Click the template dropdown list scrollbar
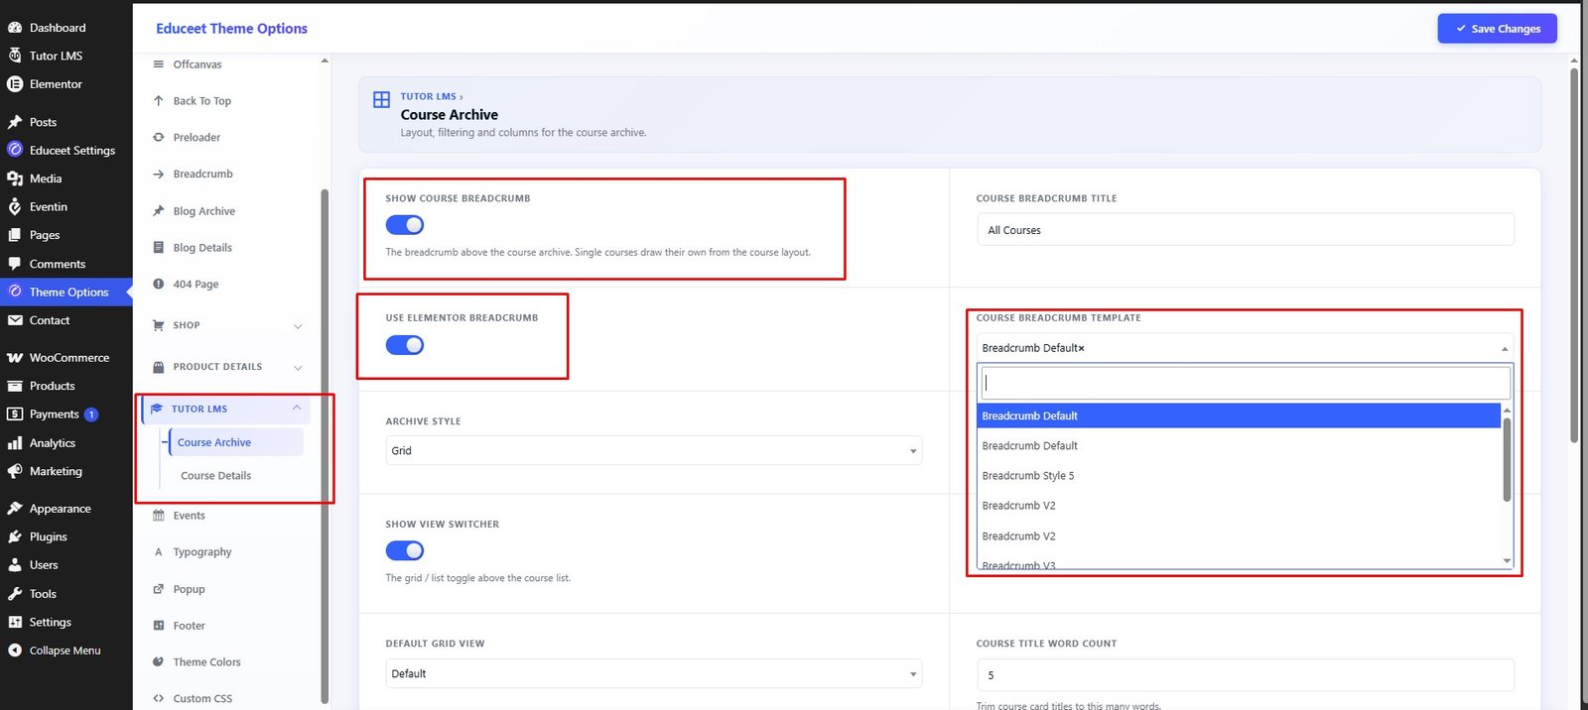 click(1507, 459)
